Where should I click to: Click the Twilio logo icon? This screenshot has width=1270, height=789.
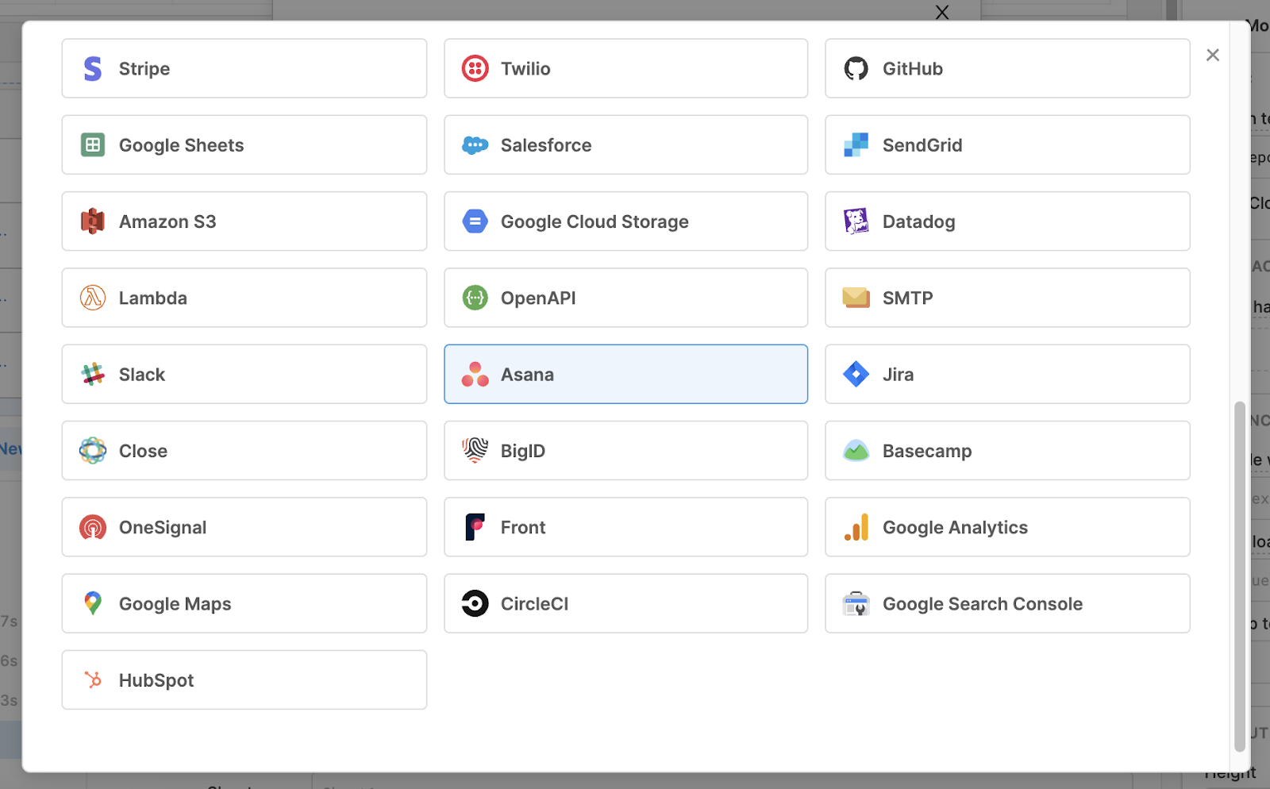[x=475, y=69]
